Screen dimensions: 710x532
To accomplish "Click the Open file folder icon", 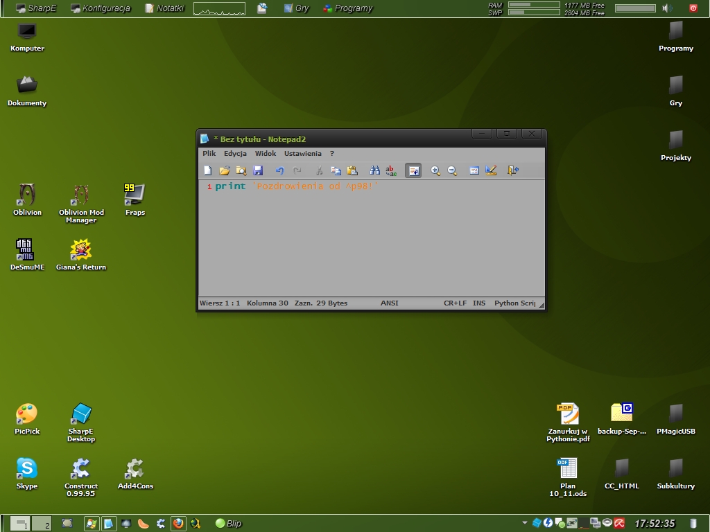I will click(x=224, y=170).
